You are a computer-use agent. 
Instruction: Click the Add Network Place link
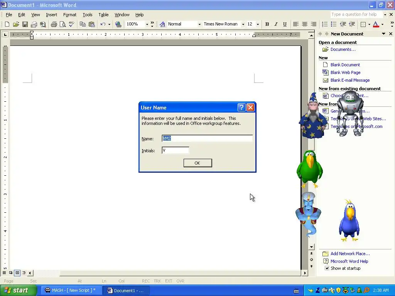(x=350, y=254)
